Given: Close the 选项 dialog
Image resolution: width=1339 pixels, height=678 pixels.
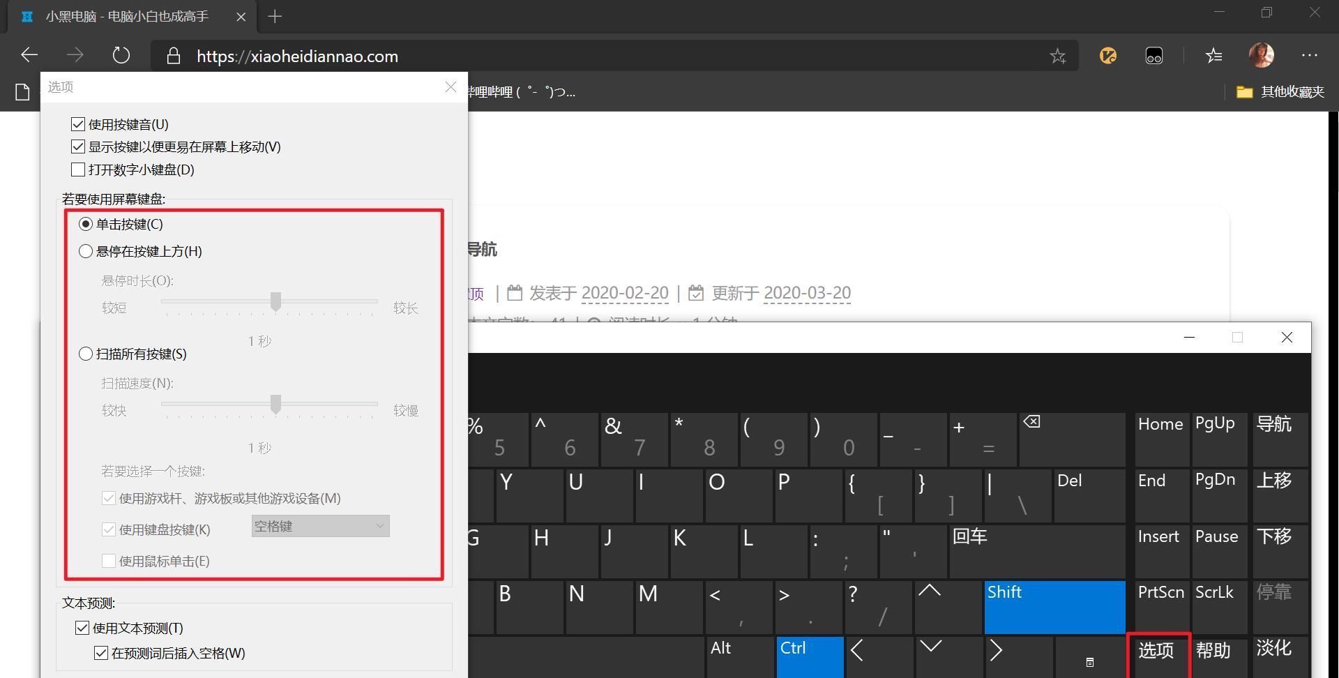Looking at the screenshot, I should 451,86.
